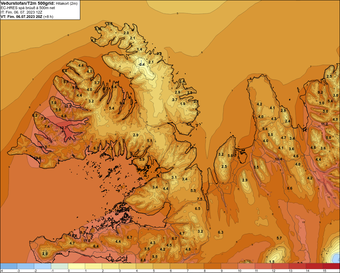The height and width of the screenshot is (273, 340).
Task: Select the legend color cell between 14 and 15
Action: tap(314, 266)
